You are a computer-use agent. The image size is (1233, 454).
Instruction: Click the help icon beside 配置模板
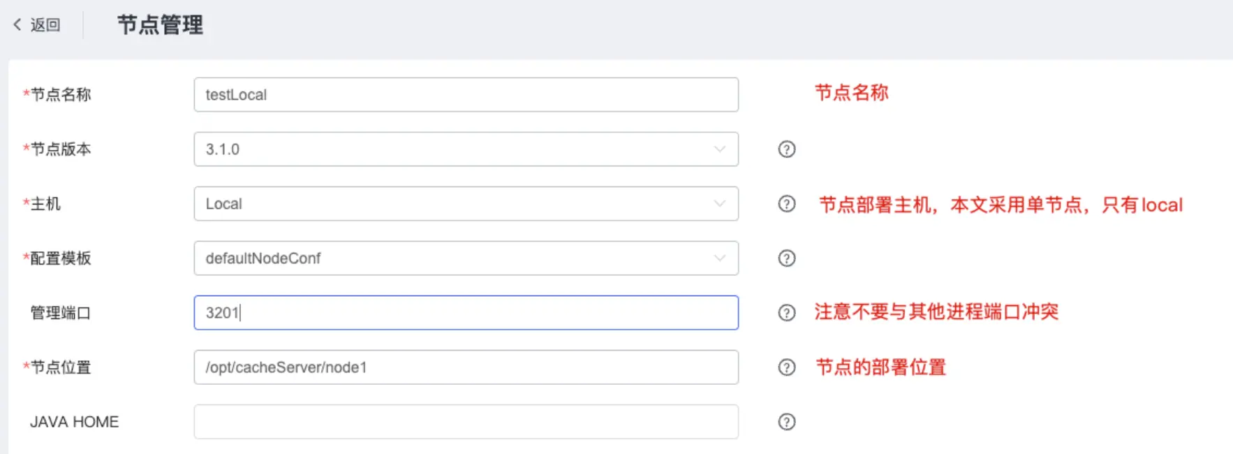[x=787, y=258]
